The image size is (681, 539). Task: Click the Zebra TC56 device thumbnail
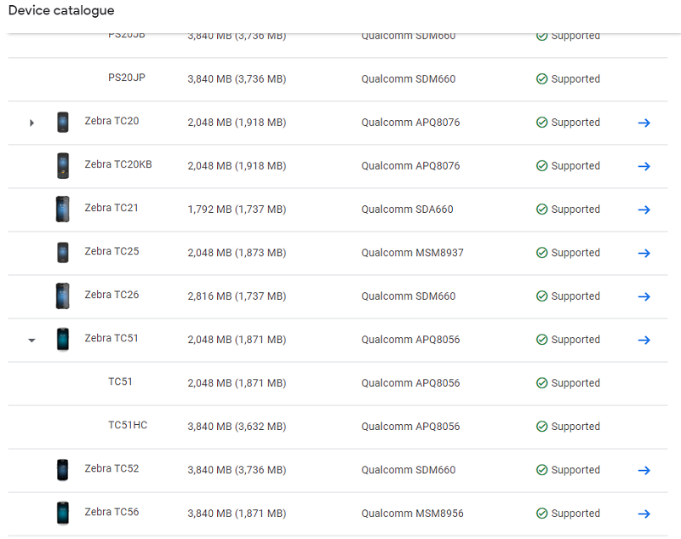pyautogui.click(x=63, y=513)
